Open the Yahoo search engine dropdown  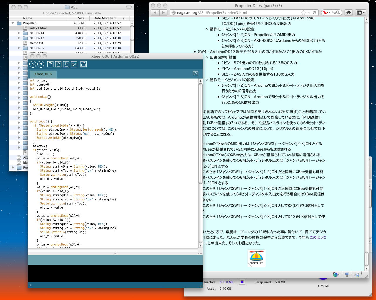pos(327,13)
